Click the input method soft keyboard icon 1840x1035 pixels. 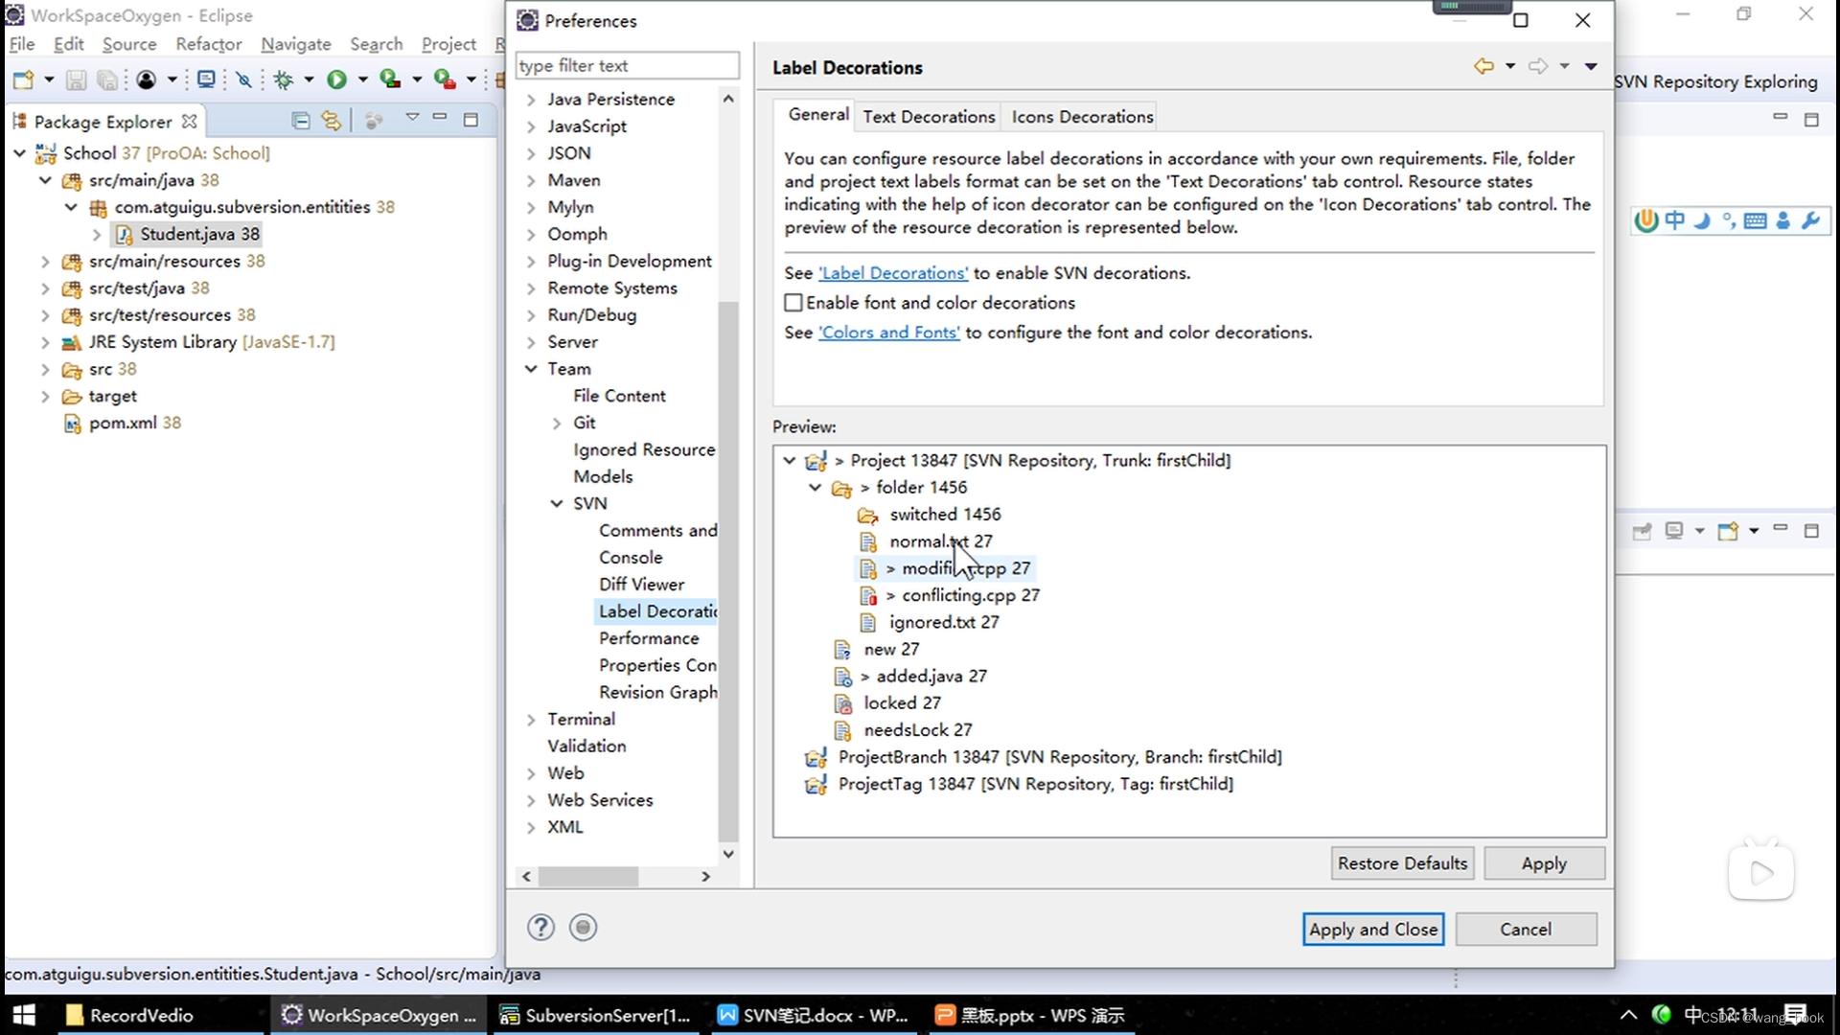[x=1756, y=221]
